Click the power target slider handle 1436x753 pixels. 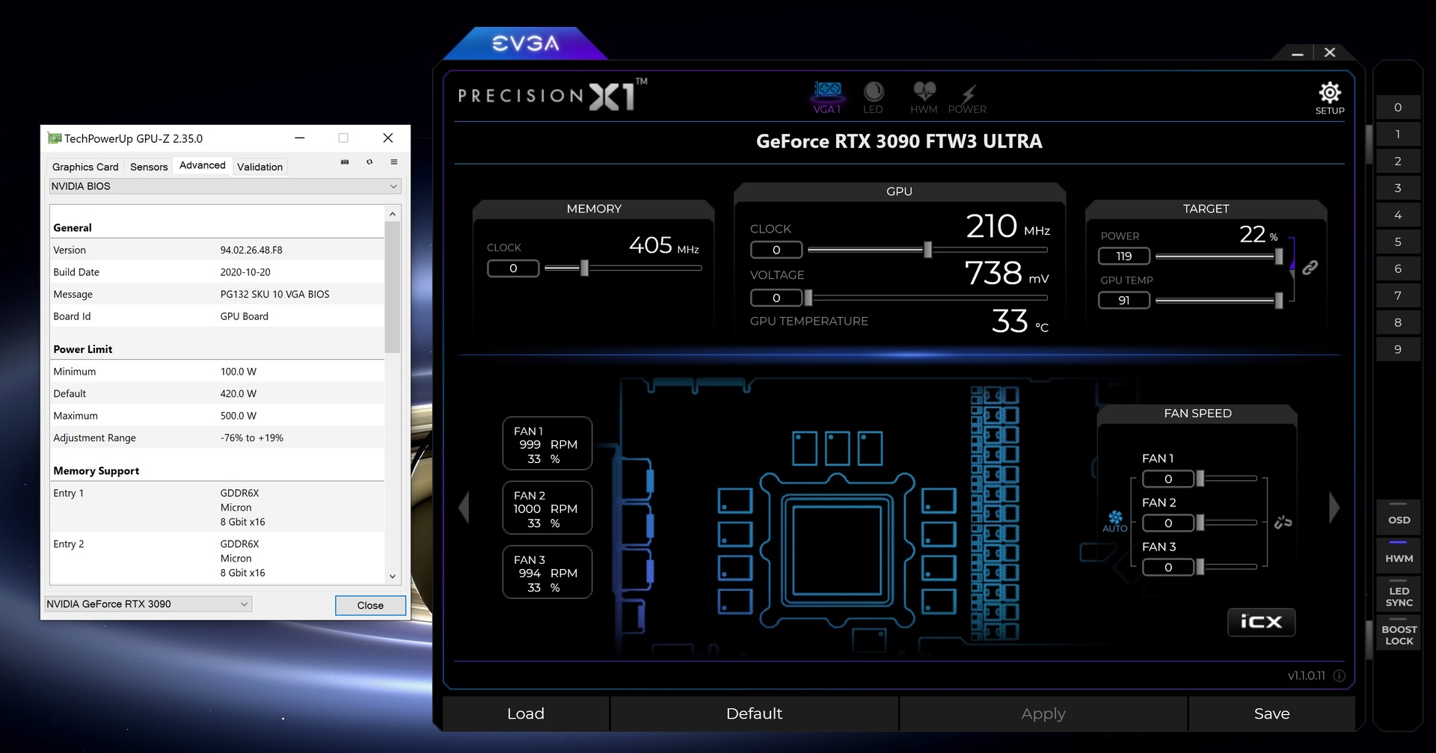click(1279, 256)
